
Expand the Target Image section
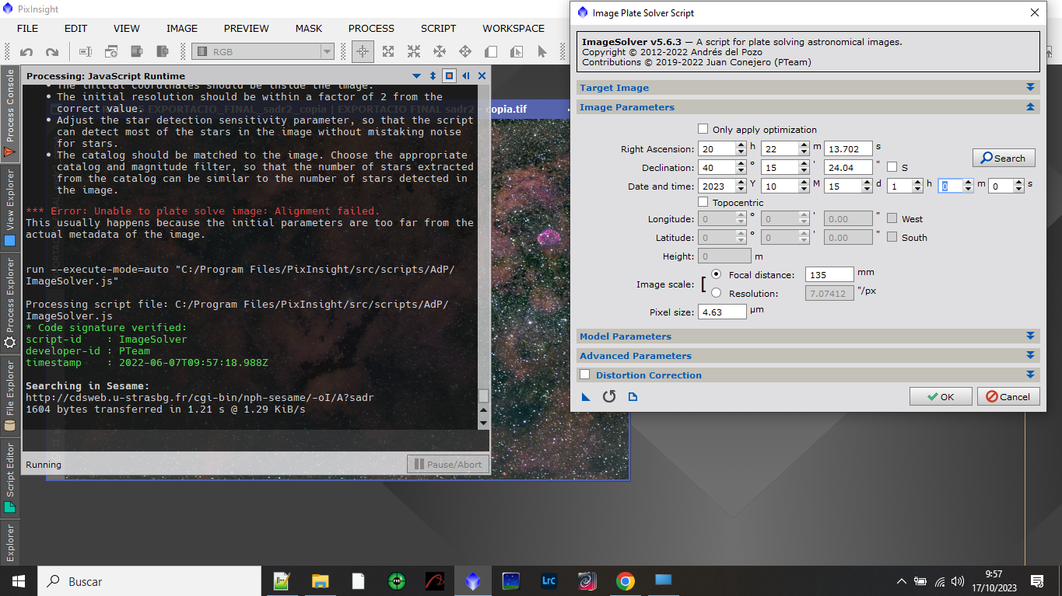click(1030, 88)
